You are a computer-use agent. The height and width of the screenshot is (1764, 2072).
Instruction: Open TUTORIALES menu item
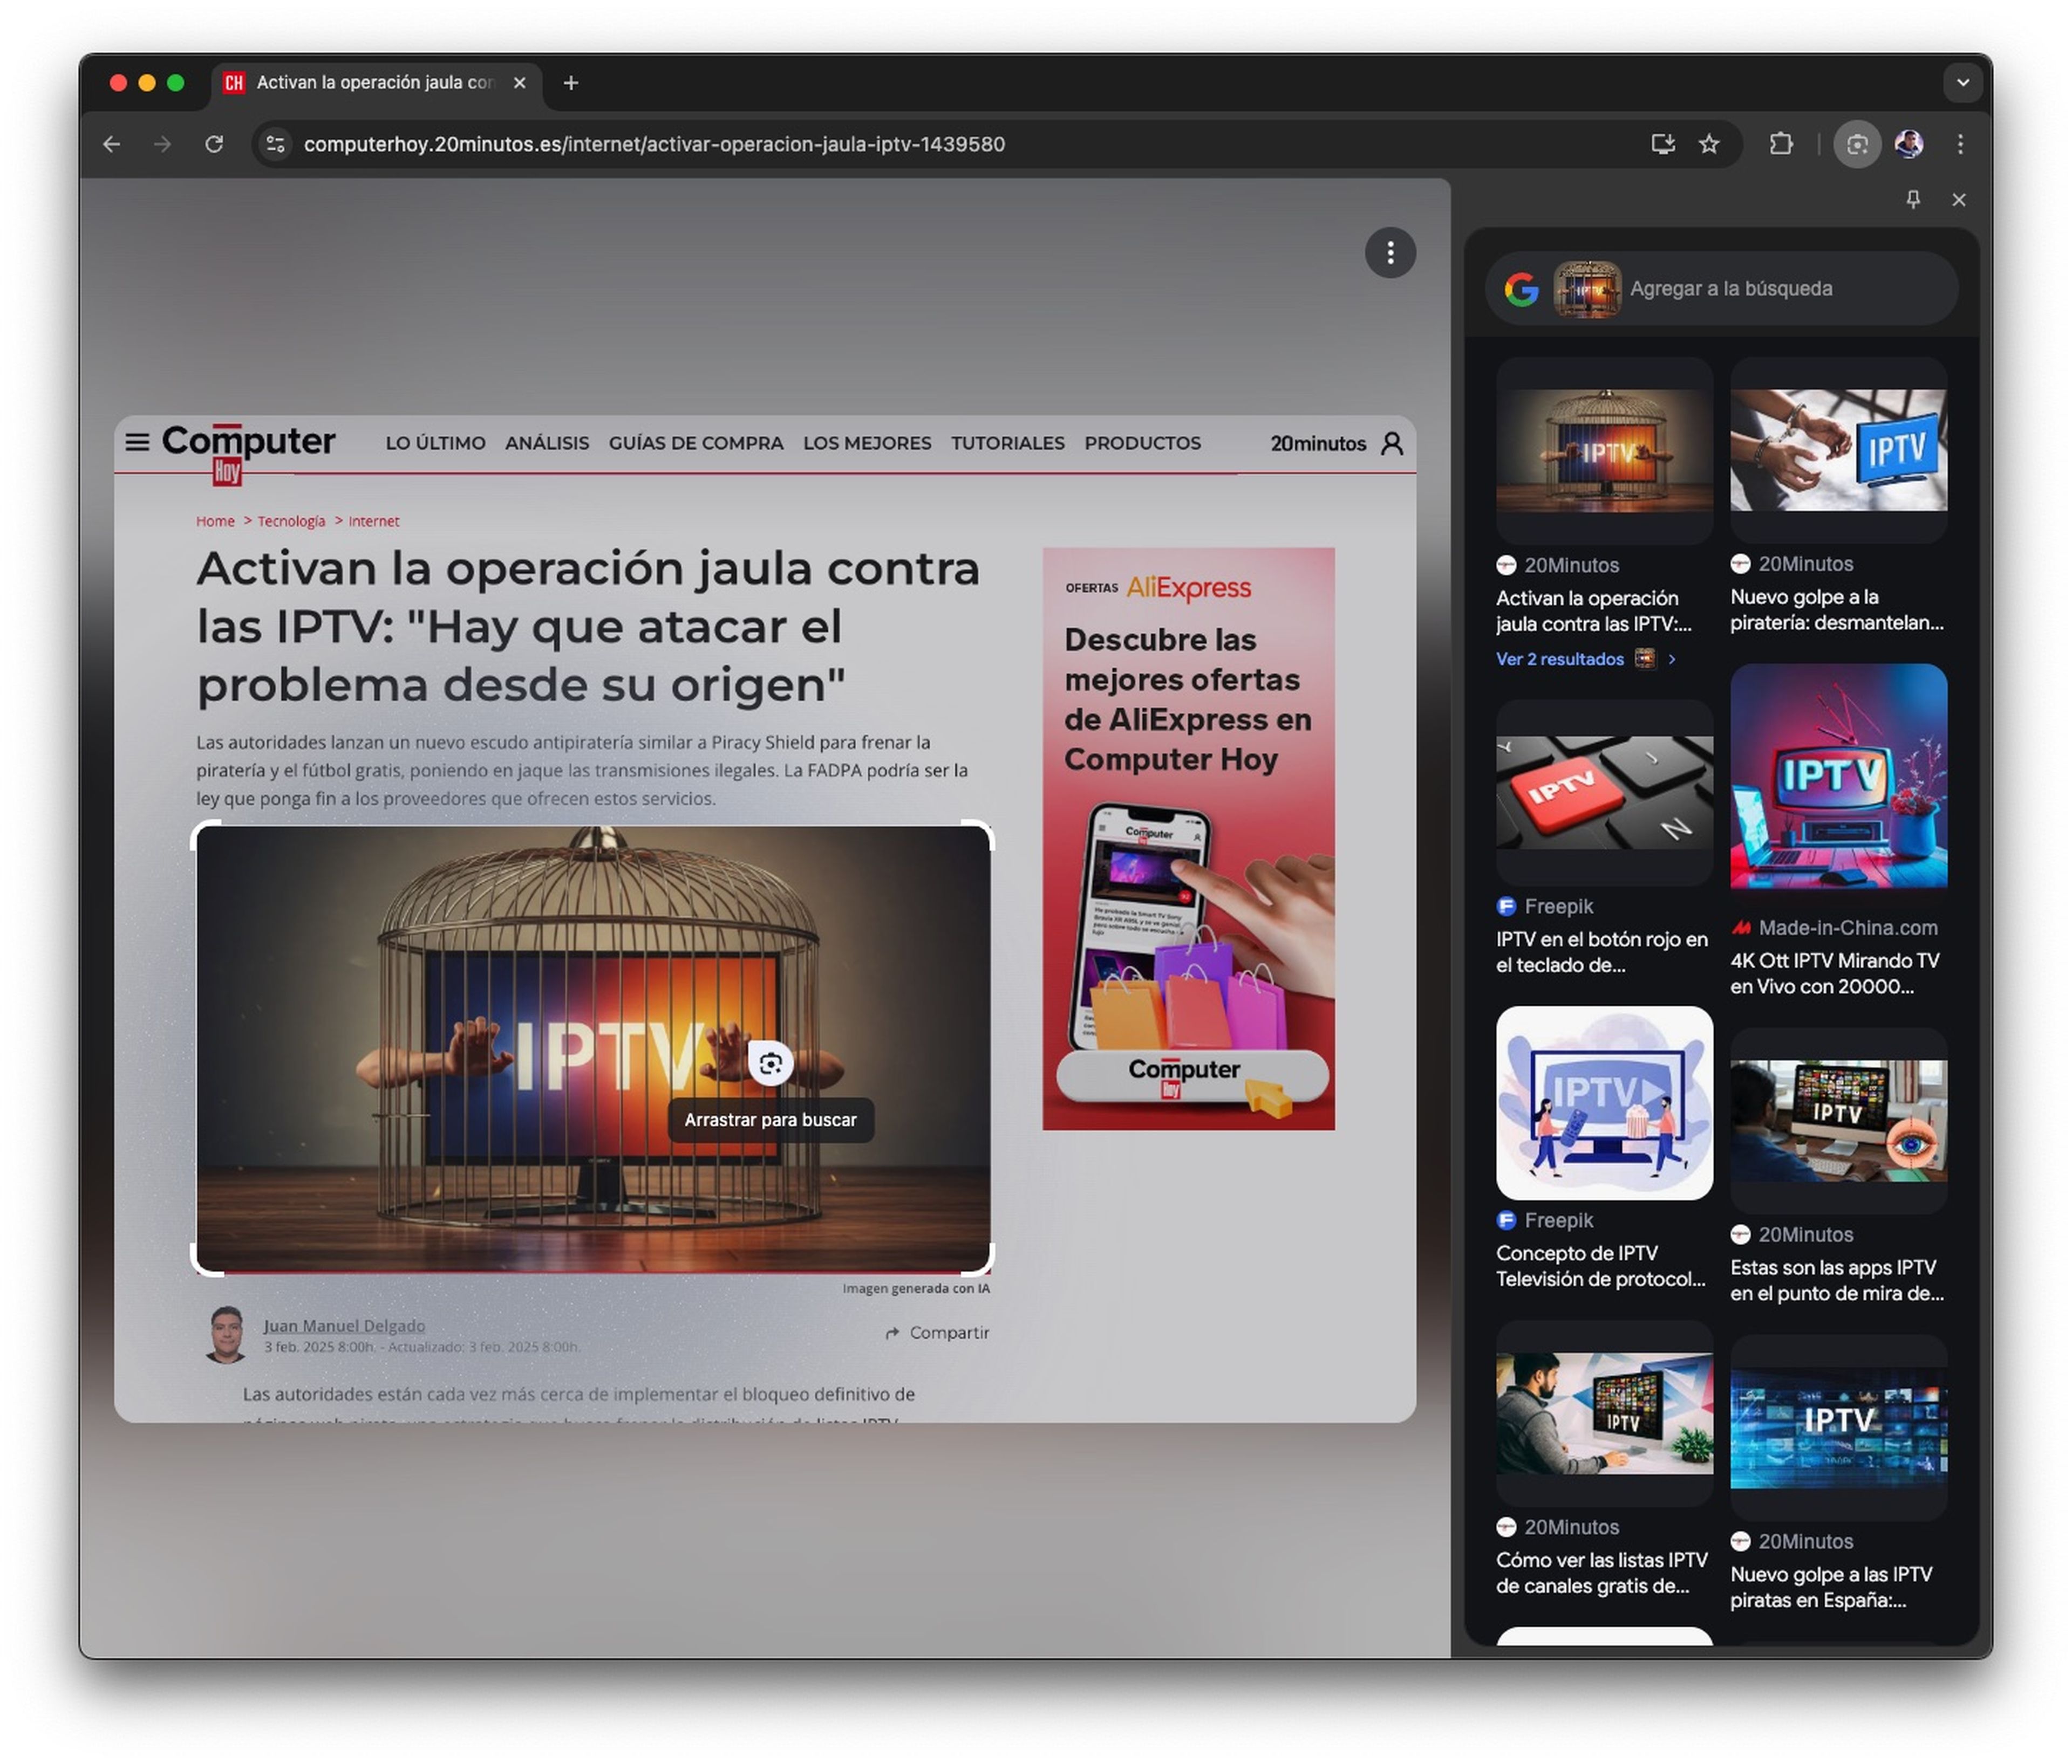tap(1008, 443)
